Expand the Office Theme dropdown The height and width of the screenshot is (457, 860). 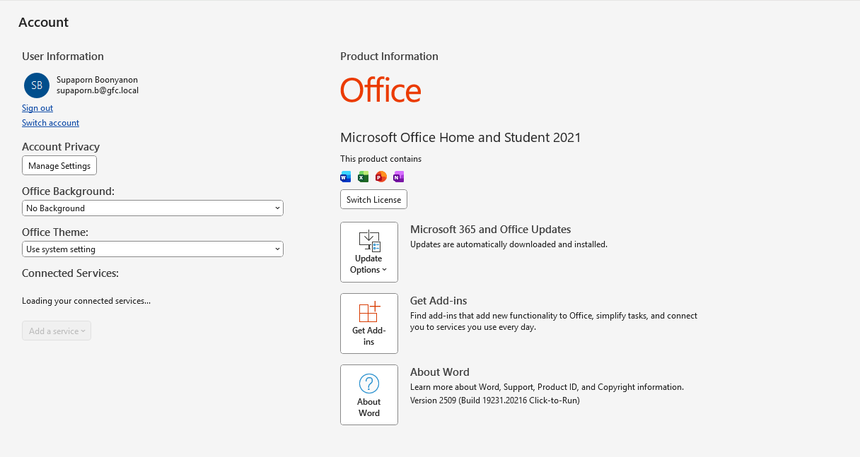coord(152,249)
